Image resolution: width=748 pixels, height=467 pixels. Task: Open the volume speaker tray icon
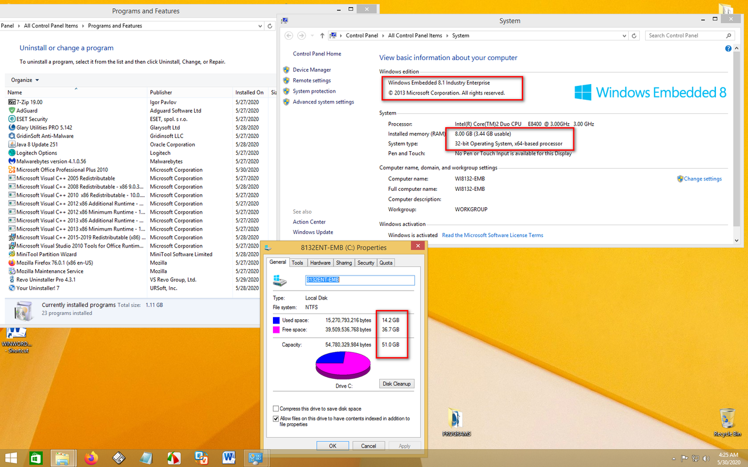coord(705,459)
